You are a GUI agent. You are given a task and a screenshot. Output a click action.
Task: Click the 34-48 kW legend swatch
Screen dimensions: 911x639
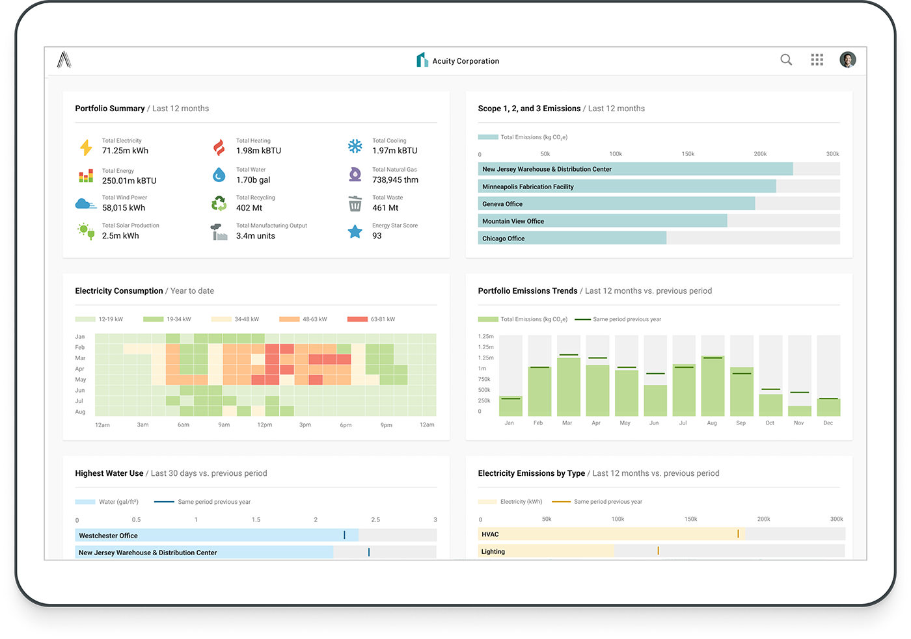pos(221,319)
